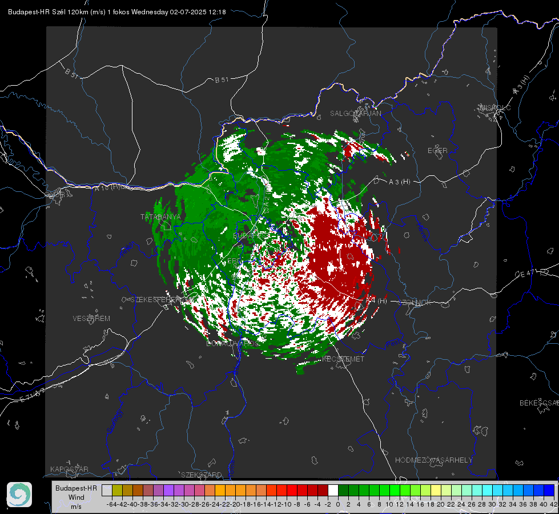This screenshot has height=514, width=559.
Task: Select the dark green swatch between 0 and 2
Action: click(343, 491)
